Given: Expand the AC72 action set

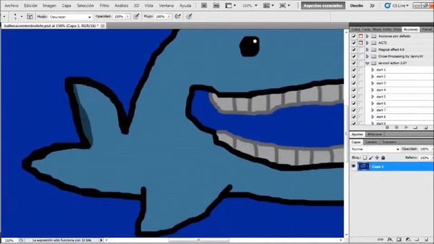Looking at the screenshot, I should click(368, 43).
